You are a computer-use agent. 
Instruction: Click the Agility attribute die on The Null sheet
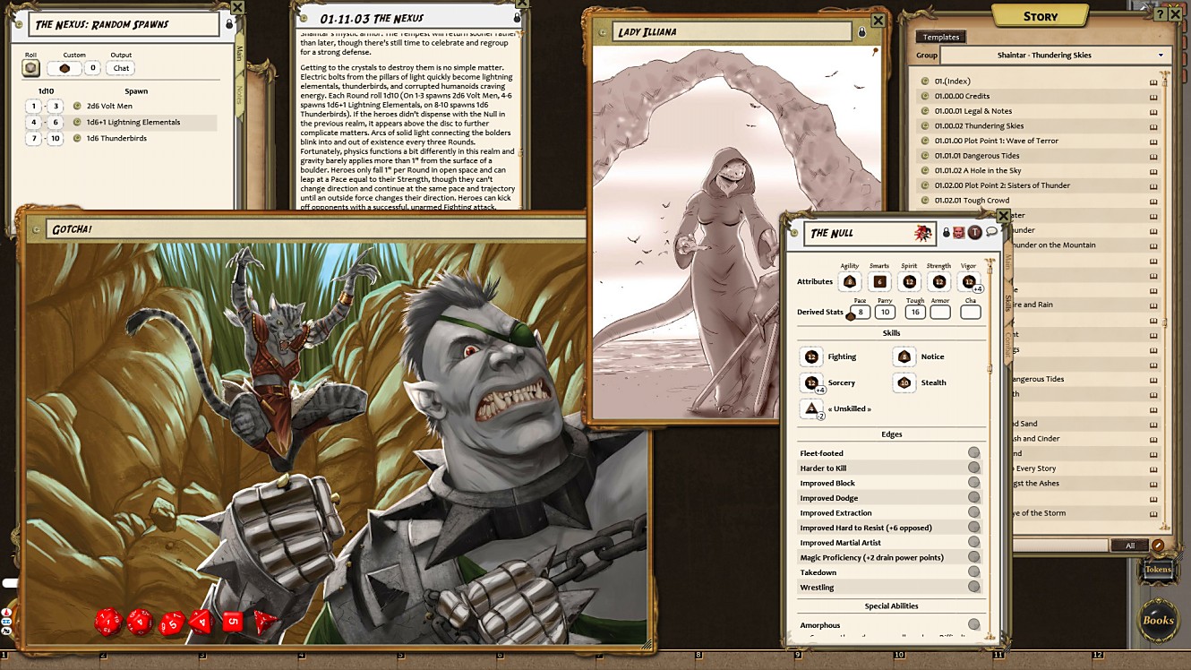[850, 281]
